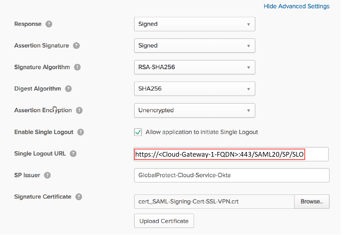Open Assertion Encryption Unencrypted dropdown
Image resolution: width=358 pixels, height=235 pixels.
(x=194, y=111)
